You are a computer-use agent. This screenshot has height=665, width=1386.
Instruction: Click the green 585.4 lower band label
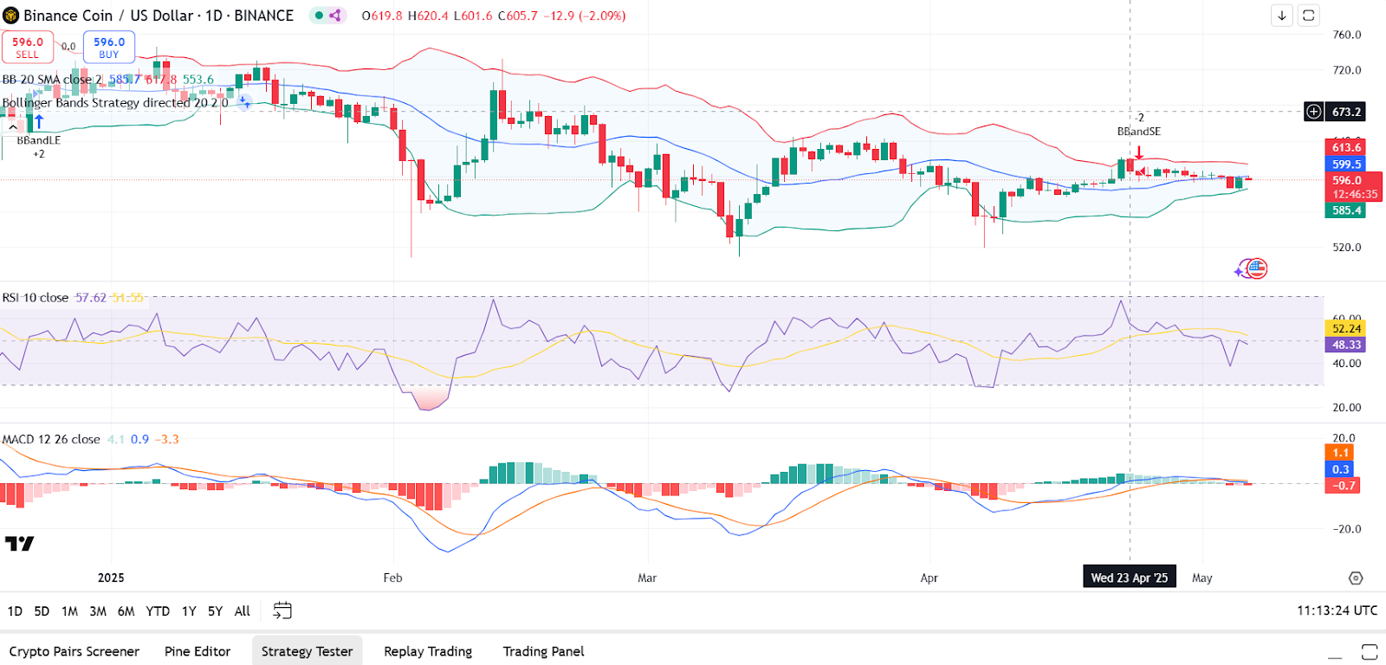point(1345,210)
